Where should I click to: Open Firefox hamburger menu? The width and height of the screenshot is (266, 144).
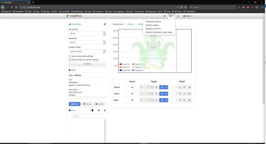[262, 7]
